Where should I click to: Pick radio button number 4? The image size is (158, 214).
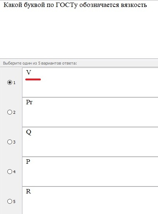[x=10, y=171]
